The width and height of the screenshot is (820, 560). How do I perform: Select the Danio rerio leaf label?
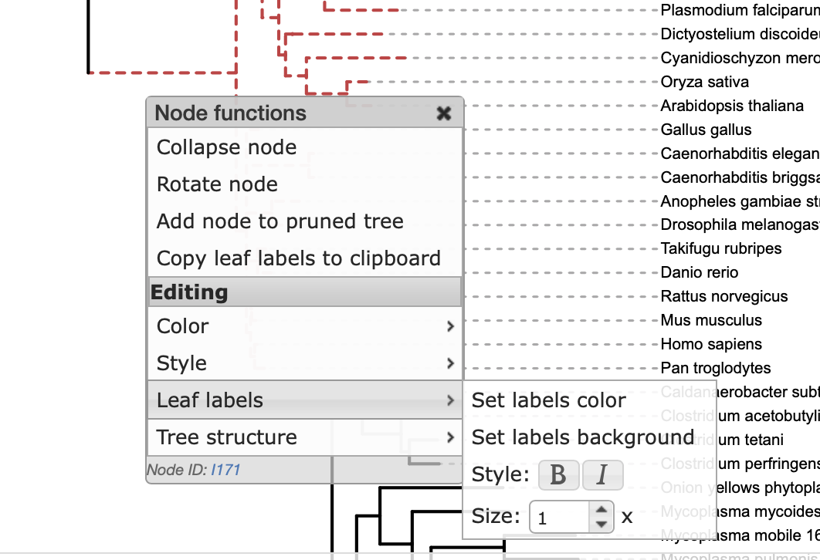(x=700, y=272)
